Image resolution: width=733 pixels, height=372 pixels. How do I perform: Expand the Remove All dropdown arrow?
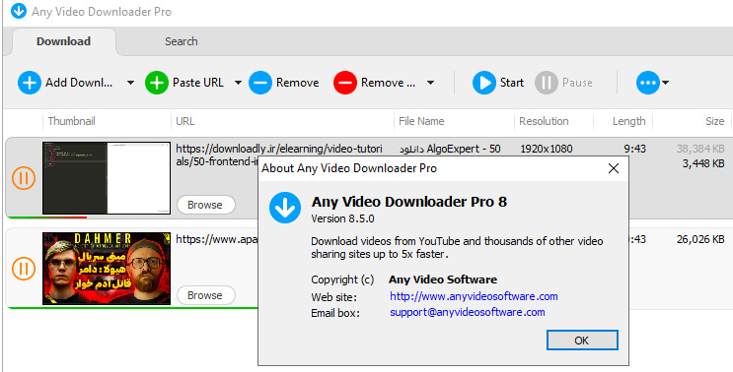tap(430, 83)
